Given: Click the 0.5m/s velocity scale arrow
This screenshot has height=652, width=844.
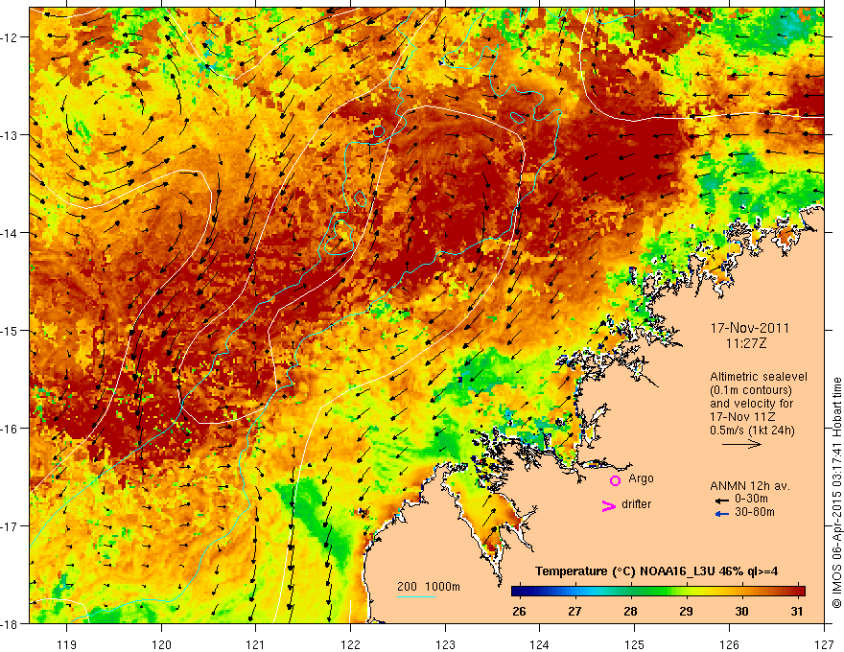Looking at the screenshot, I should click(x=741, y=444).
